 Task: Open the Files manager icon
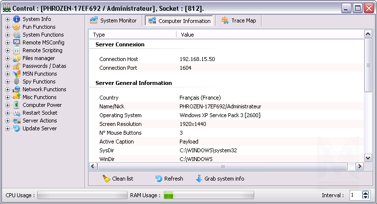17,58
